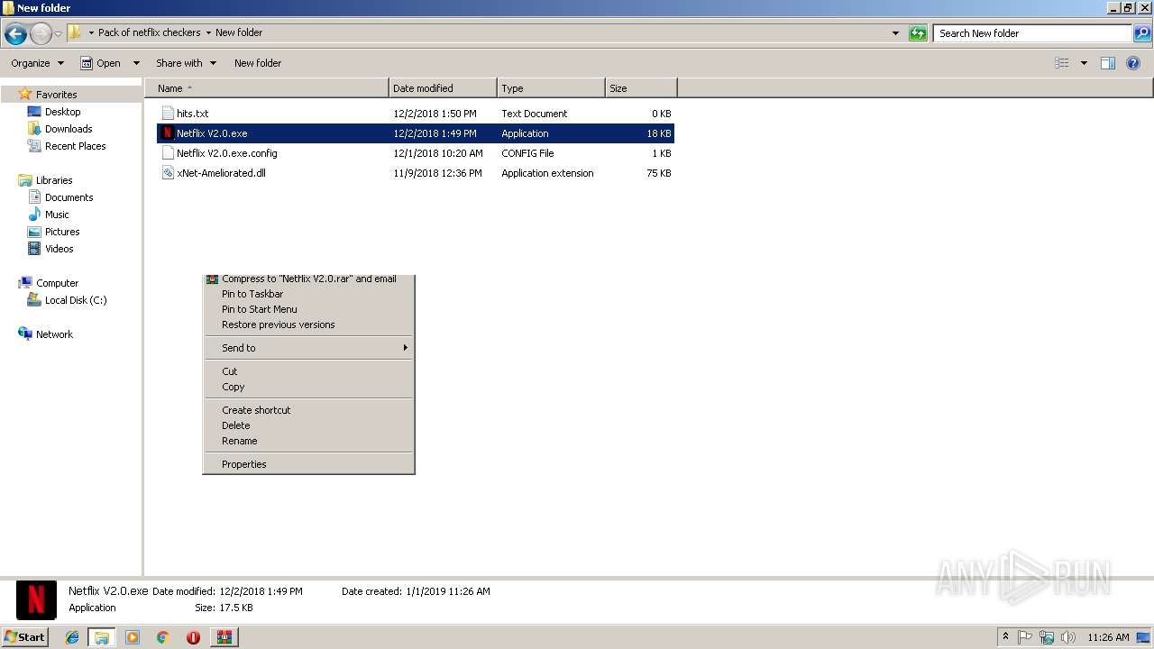The height and width of the screenshot is (649, 1154).
Task: Select the xNet-Ameliorated.dll file icon
Action: 168,173
